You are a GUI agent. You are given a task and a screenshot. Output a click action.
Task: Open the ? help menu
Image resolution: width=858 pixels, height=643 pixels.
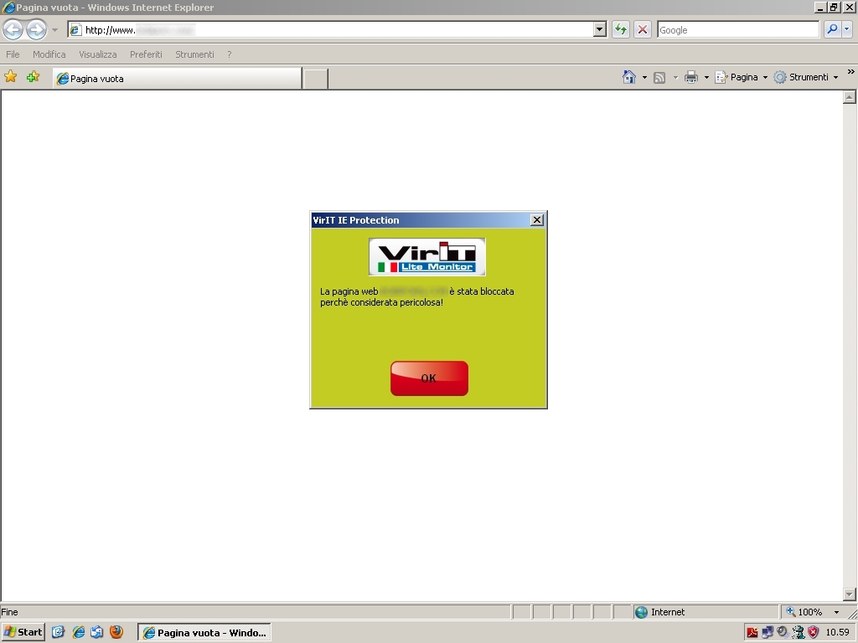tap(230, 54)
